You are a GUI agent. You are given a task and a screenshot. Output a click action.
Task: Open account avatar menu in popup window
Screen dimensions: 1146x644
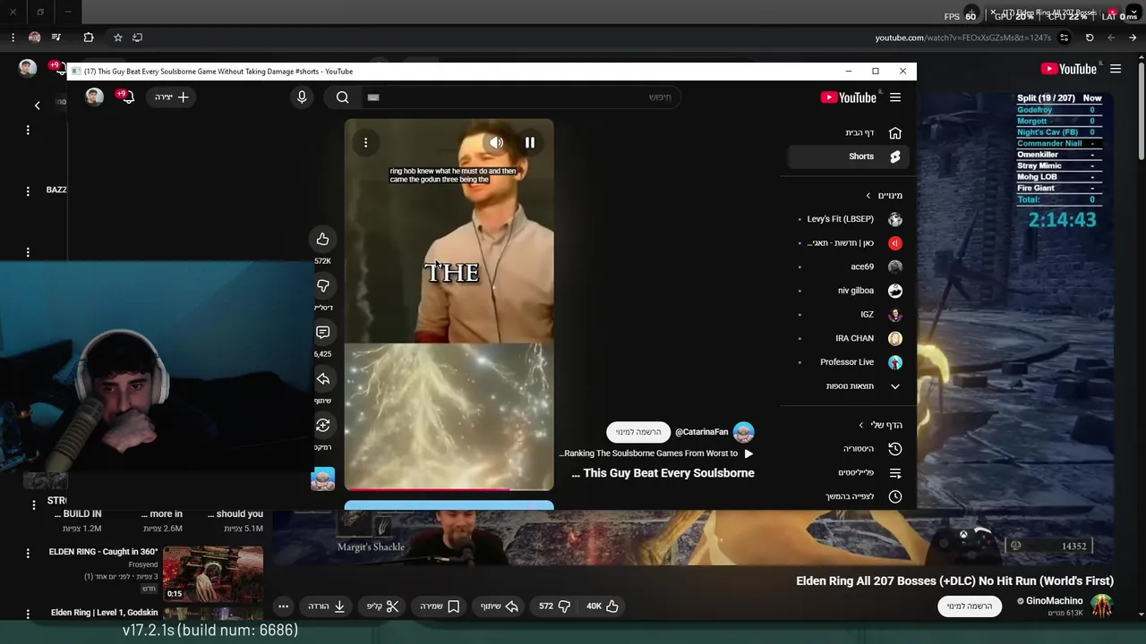tap(94, 97)
